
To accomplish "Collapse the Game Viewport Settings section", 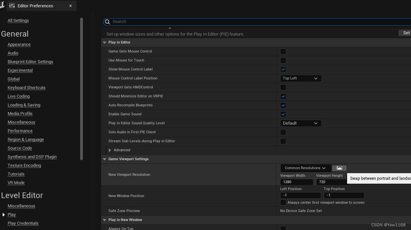I will [x=104, y=159].
